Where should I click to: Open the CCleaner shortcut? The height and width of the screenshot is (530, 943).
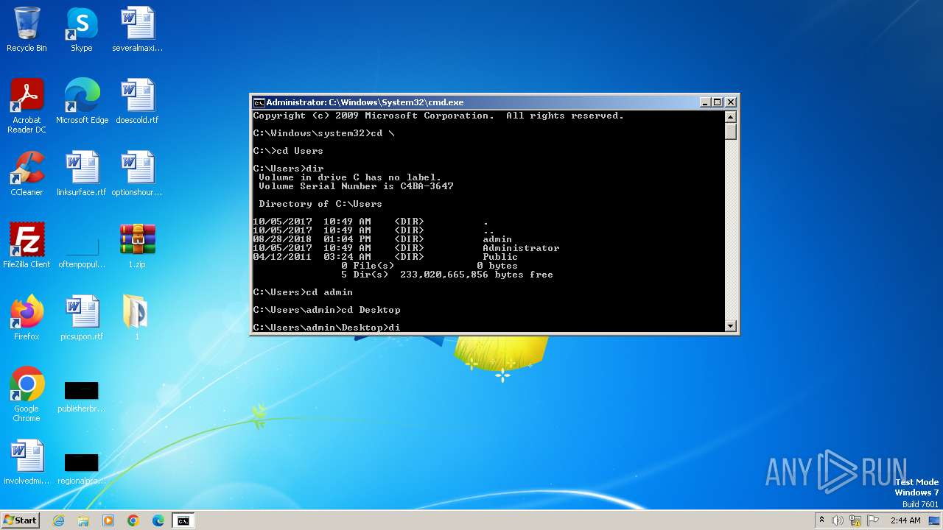27,174
